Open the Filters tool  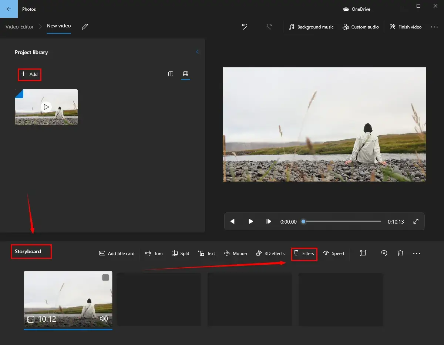tap(304, 254)
